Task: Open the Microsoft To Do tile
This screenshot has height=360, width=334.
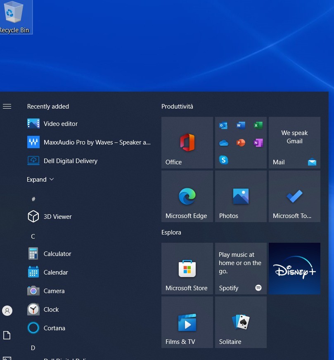Action: tap(294, 196)
